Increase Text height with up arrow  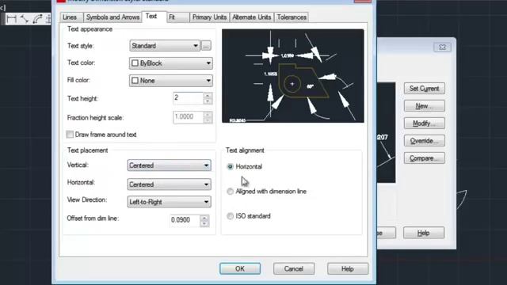point(208,95)
